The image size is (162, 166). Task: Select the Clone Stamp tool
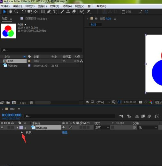pyautogui.click(x=68, y=12)
